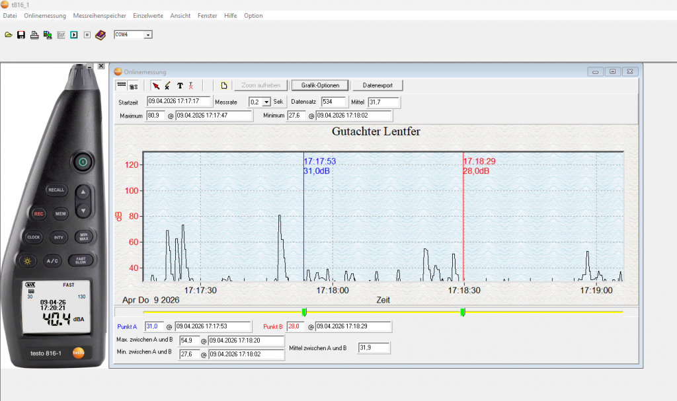This screenshot has width=677, height=401.
Task: Expand the graph view toggle icon dropdown
Action: coord(134,85)
